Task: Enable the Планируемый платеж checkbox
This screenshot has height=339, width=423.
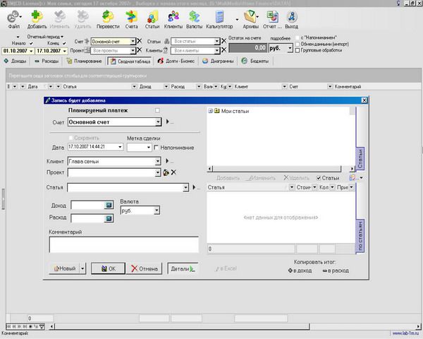Action: [x=158, y=110]
